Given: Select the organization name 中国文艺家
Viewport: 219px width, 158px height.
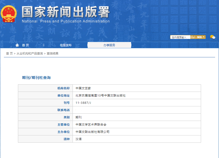Looking at the screenshot, I should [x=83, y=88].
